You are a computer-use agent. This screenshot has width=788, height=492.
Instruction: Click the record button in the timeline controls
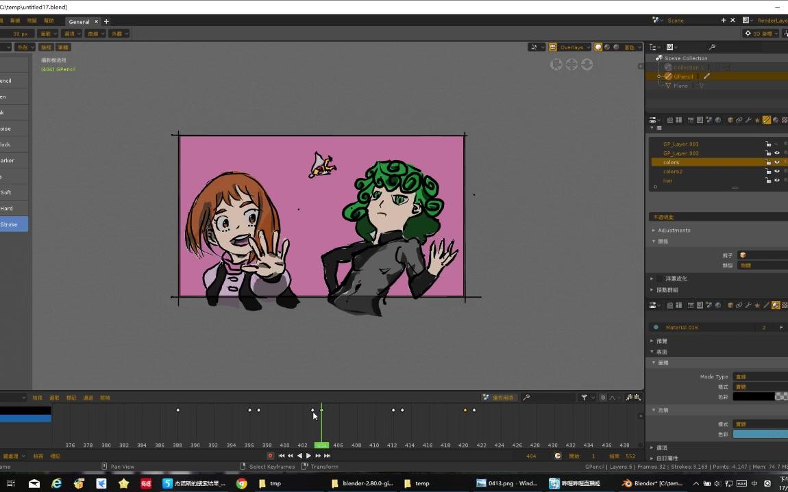(x=271, y=456)
